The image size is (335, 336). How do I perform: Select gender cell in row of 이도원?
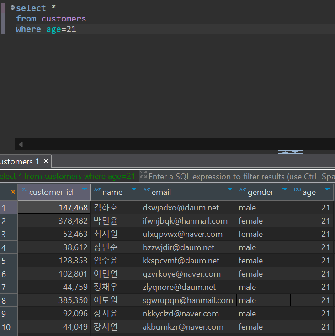(x=263, y=300)
